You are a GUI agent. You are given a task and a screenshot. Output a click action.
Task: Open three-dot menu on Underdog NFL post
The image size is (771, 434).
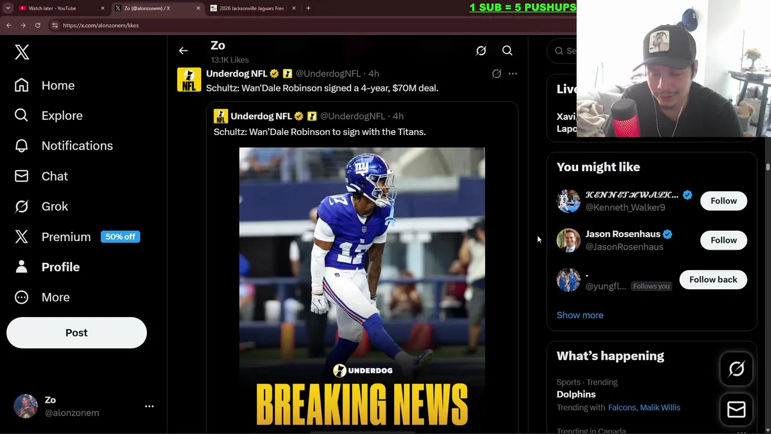click(513, 74)
